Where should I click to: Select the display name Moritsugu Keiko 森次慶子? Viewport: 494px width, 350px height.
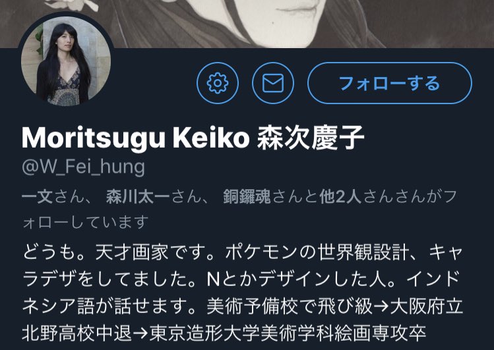193,138
